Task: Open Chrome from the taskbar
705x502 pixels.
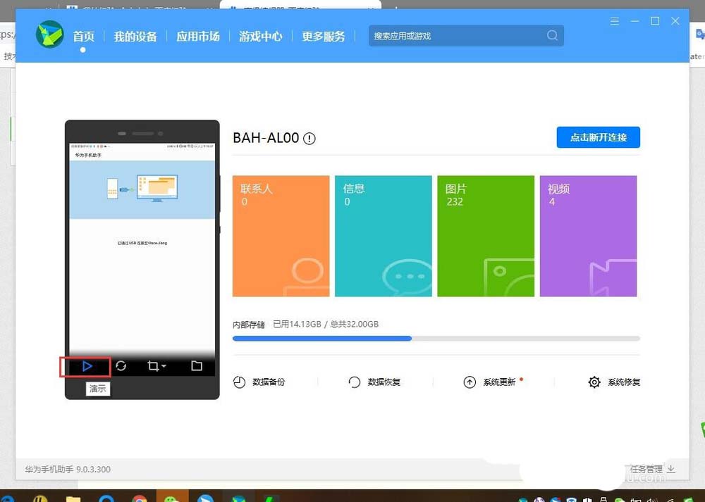Action: [140, 498]
